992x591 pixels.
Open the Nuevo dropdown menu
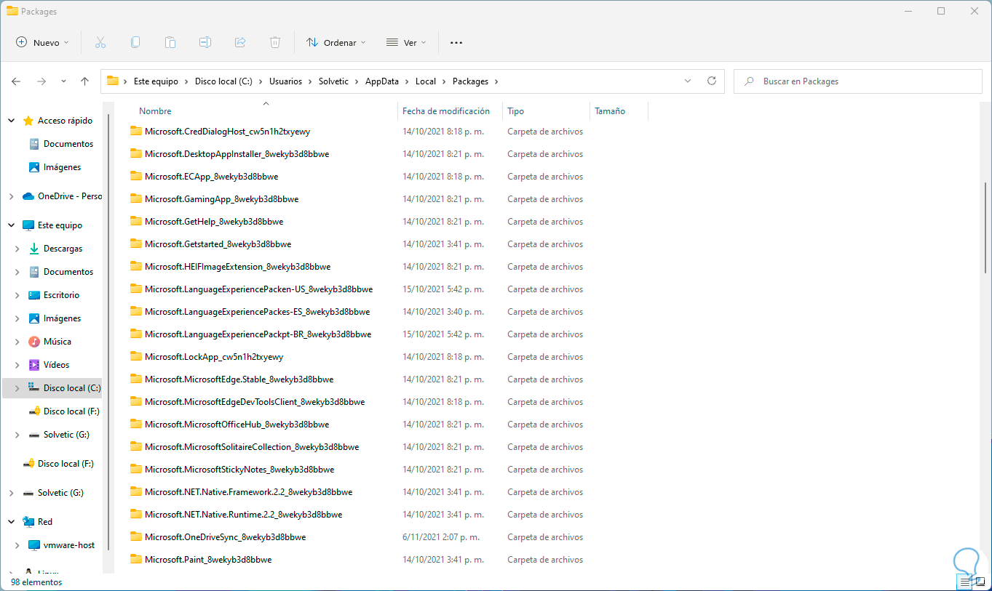[42, 43]
